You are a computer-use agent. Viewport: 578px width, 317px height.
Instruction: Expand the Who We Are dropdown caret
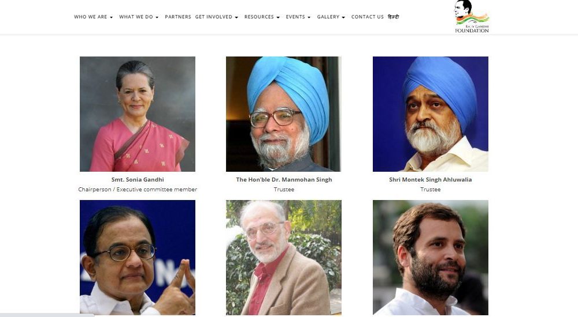point(112,17)
